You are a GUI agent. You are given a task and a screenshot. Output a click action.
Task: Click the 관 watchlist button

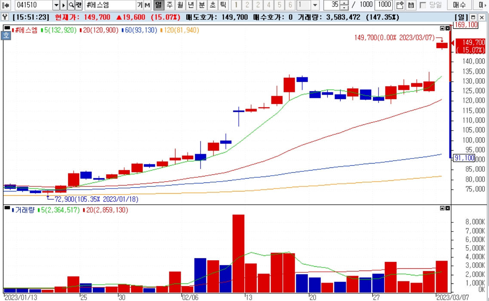(x=79, y=5)
